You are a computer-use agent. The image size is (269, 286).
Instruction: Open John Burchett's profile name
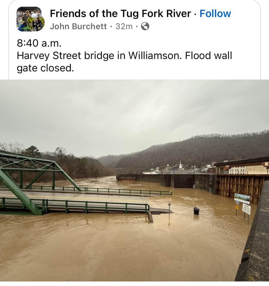pyautogui.click(x=78, y=27)
